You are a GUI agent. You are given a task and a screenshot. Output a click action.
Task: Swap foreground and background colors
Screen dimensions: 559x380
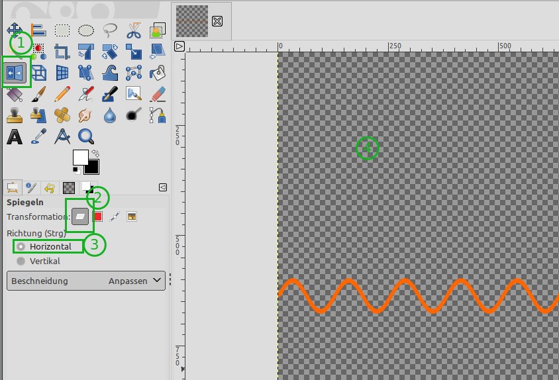(x=95, y=154)
